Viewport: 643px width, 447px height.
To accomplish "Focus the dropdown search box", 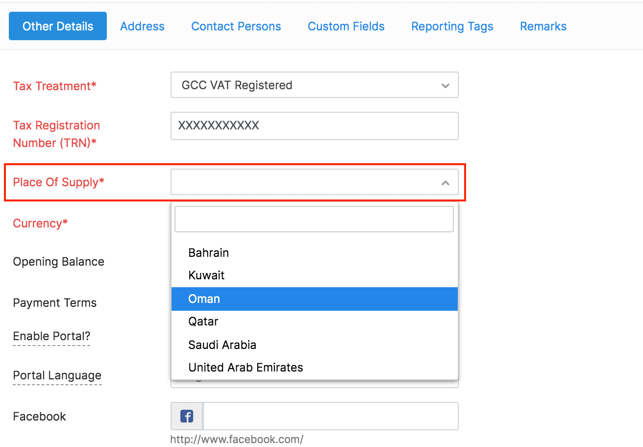I will point(314,219).
